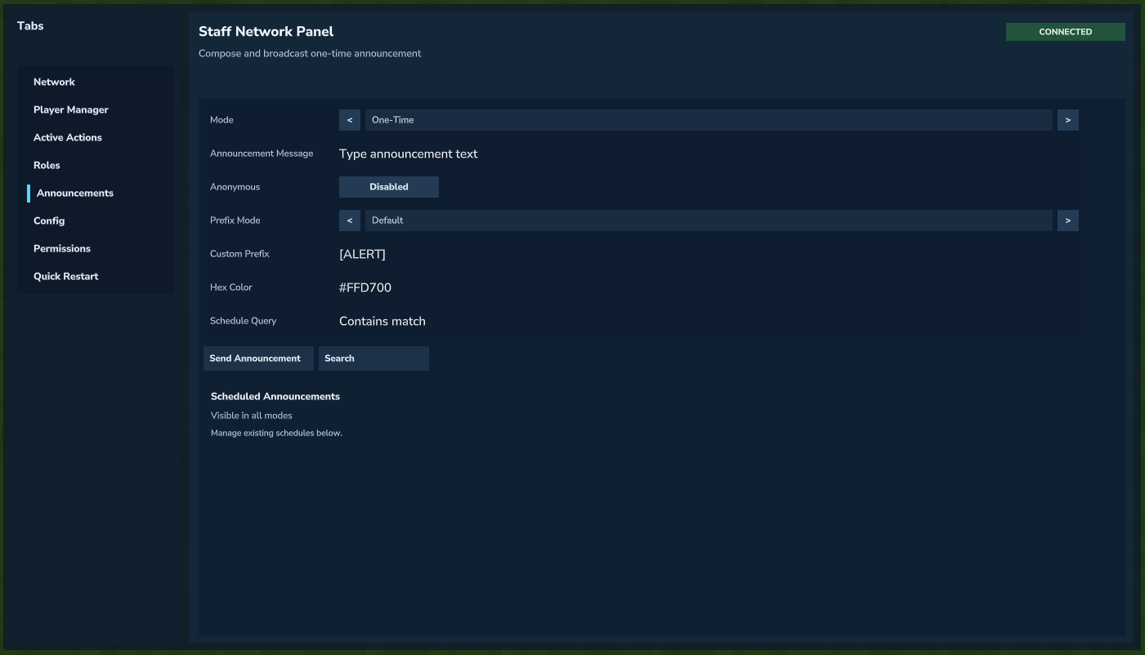Select the Announcements tab in sidebar
The image size is (1145, 655).
pyautogui.click(x=75, y=194)
